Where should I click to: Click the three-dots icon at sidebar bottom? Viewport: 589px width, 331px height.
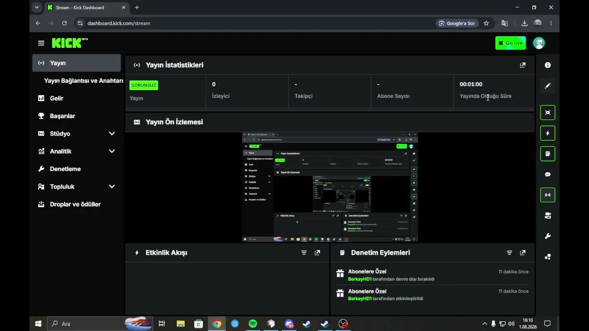(548, 257)
